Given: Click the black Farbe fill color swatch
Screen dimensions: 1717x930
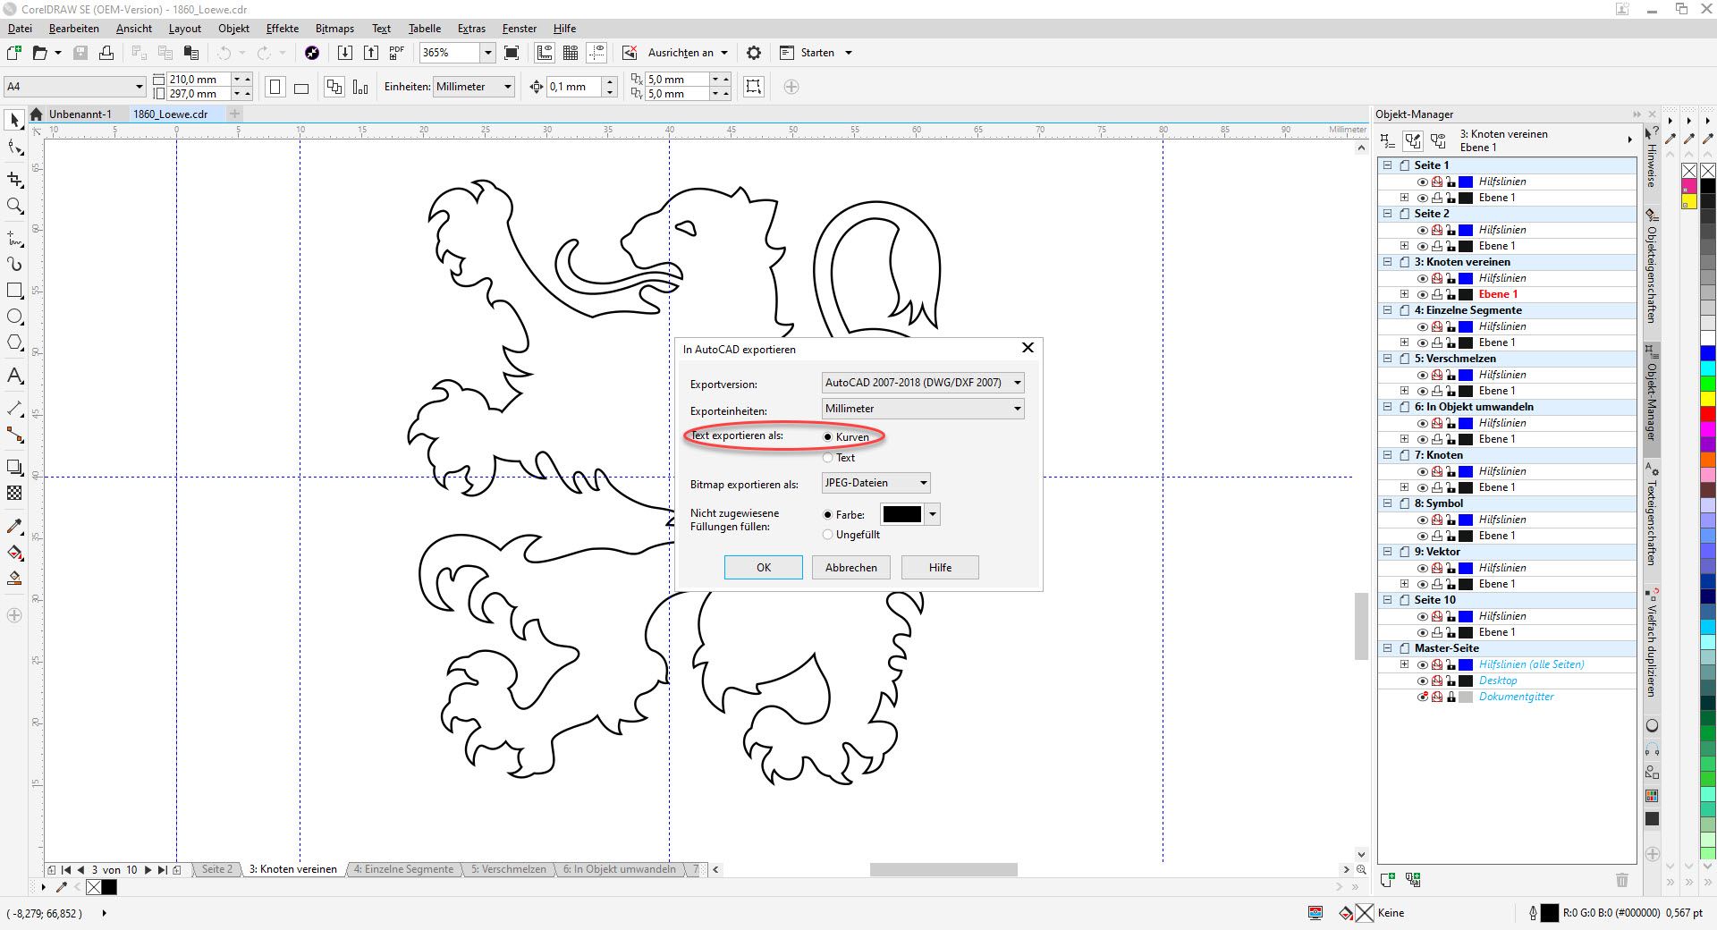Looking at the screenshot, I should click(x=901, y=514).
